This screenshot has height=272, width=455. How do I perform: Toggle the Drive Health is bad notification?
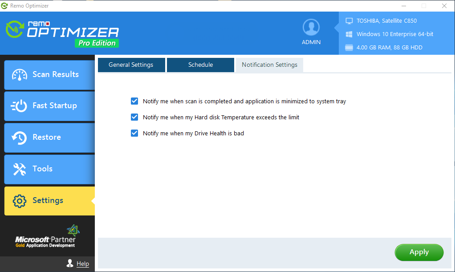(x=134, y=133)
